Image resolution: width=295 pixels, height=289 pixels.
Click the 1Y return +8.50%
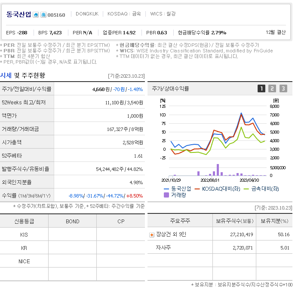click(135, 196)
